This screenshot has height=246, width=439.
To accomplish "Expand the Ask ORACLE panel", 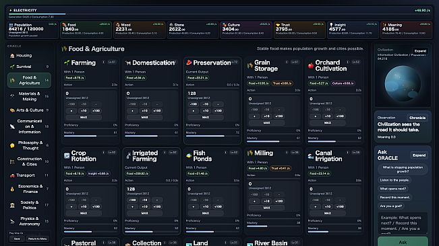I will [x=419, y=155].
